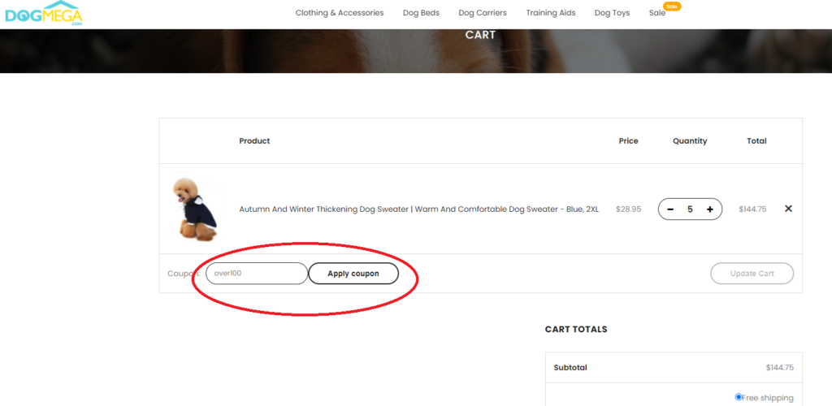Browse the Dog Toys category
This screenshot has height=406, width=832.
click(613, 13)
